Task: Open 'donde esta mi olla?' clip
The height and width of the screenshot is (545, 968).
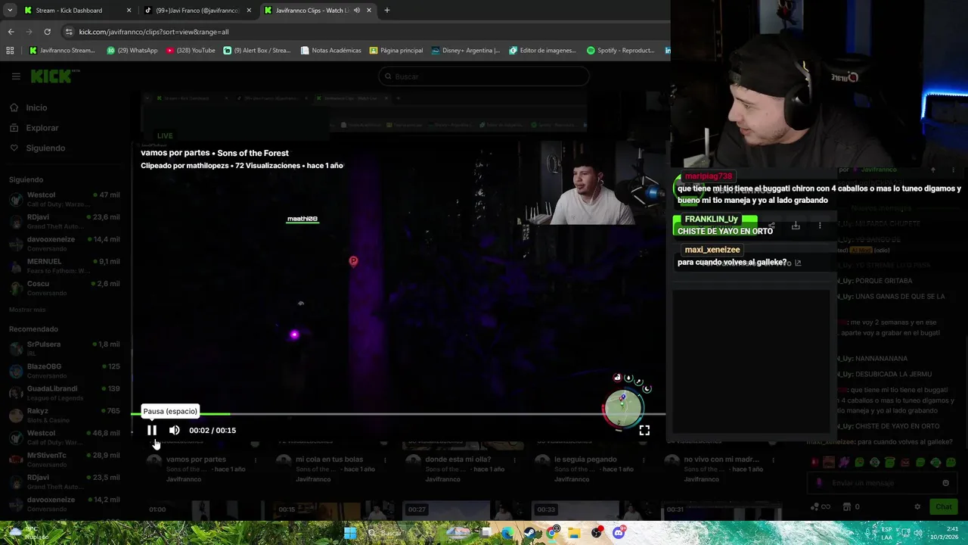Action: click(458, 459)
